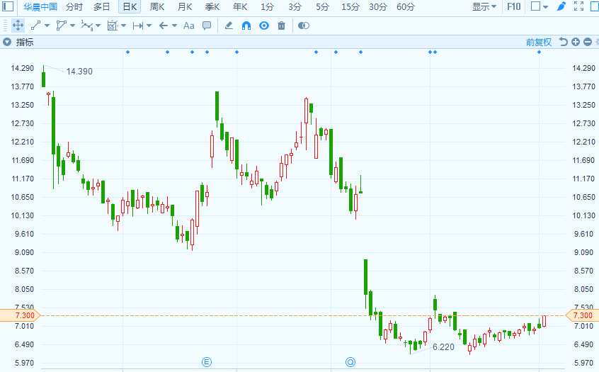Select the line segment drawing tool
This screenshot has height=372, width=599.
35,26
